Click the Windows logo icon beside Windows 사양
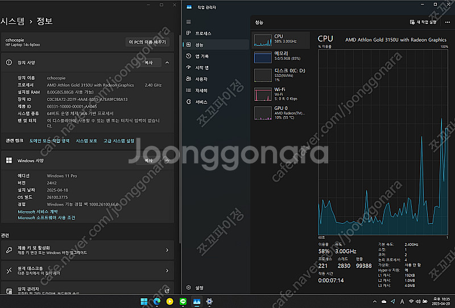Image resolution: width=455 pixels, height=308 pixels. (x=9, y=161)
